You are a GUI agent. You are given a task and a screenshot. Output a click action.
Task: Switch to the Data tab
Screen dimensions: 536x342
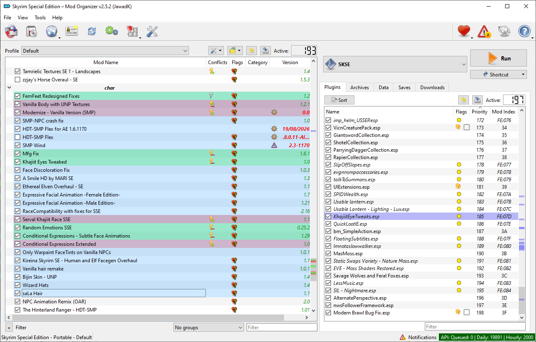(x=383, y=88)
